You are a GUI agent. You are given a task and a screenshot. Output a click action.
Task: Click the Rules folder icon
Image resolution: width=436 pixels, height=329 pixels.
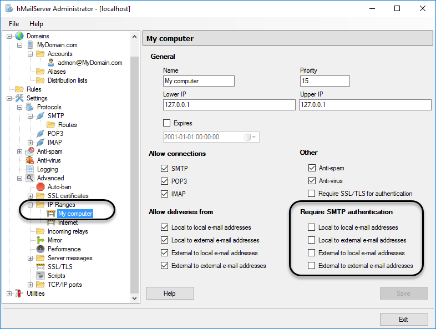point(19,89)
